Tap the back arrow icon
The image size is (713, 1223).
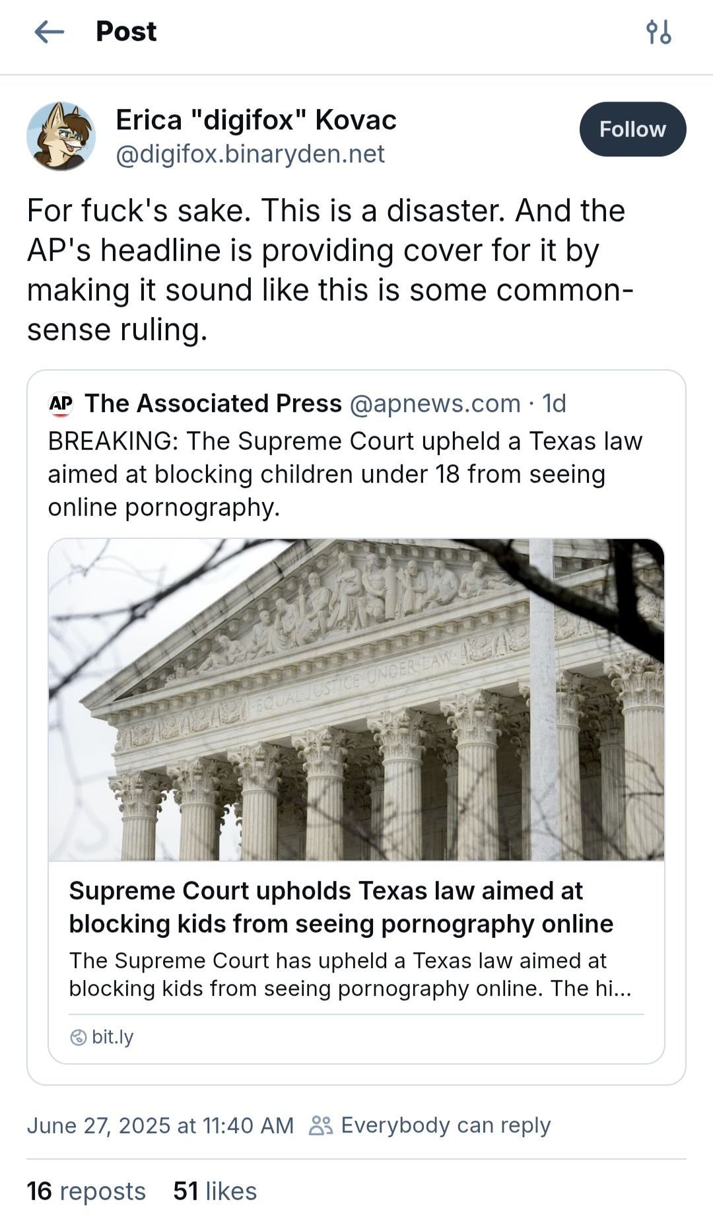[49, 32]
